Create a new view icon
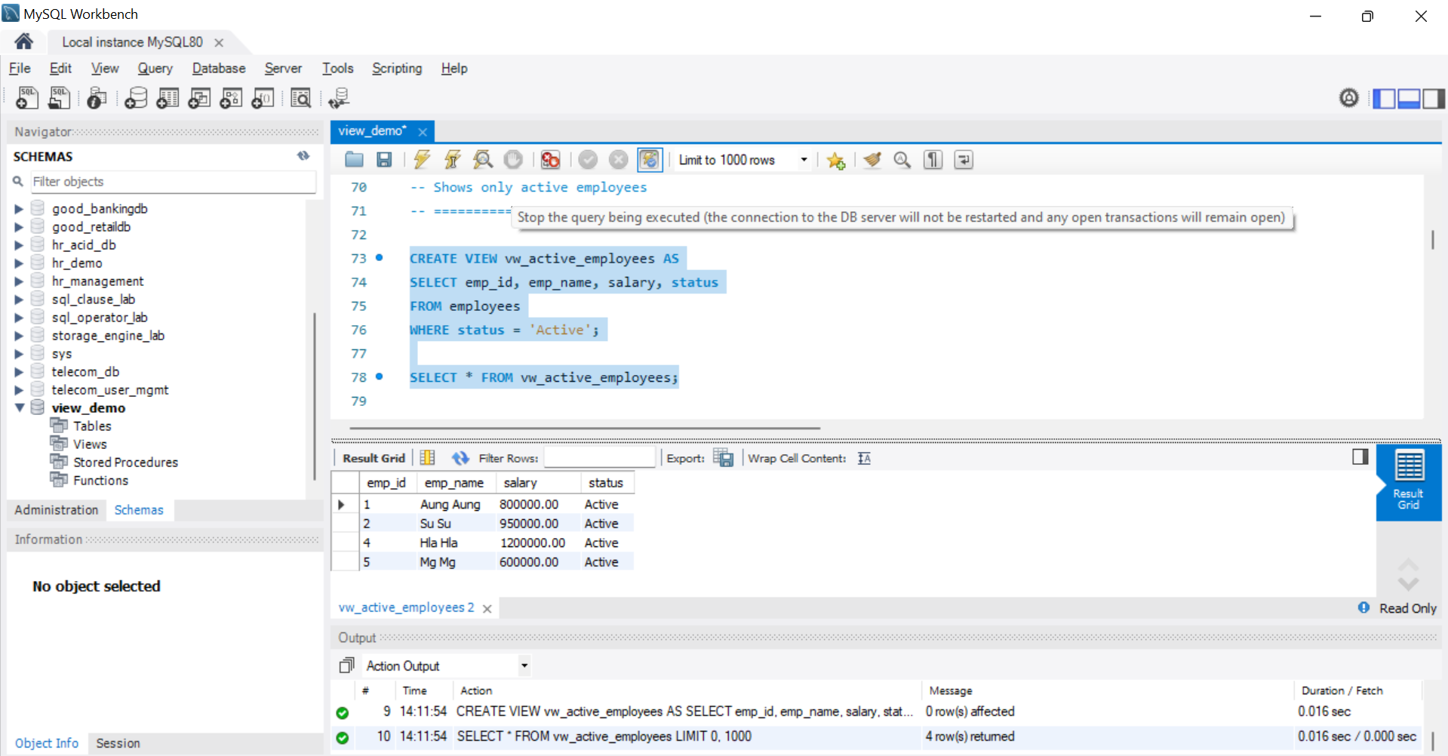The width and height of the screenshot is (1448, 756). (199, 97)
